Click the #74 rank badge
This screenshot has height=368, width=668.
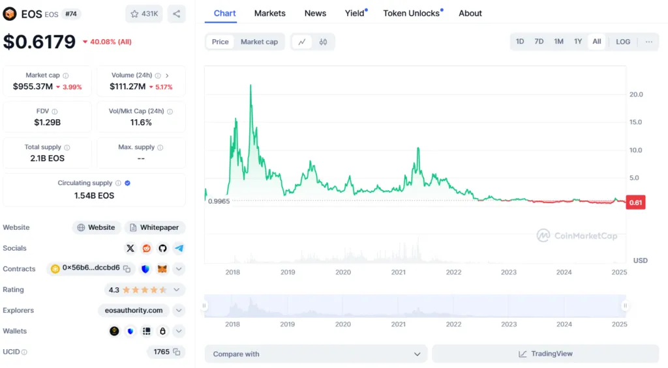(70, 14)
